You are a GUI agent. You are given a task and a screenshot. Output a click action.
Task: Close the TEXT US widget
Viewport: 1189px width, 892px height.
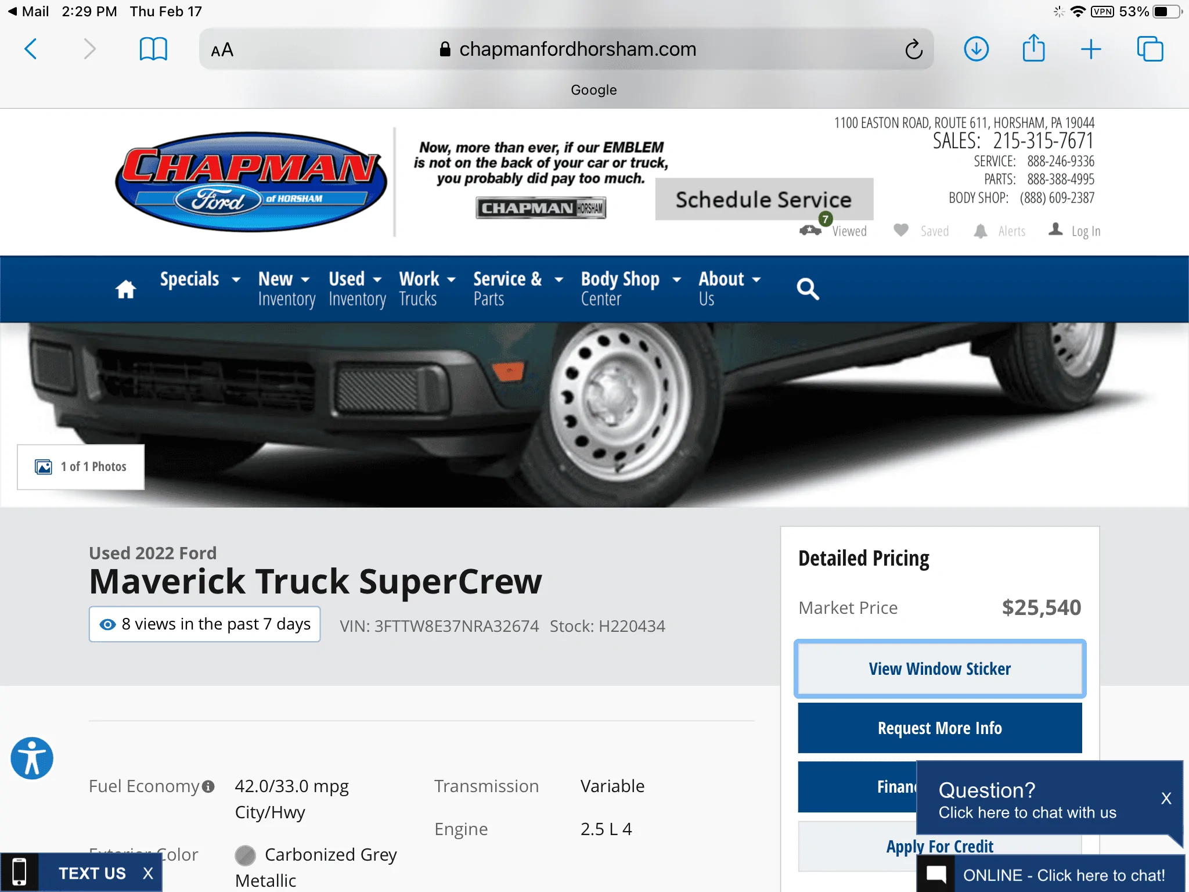coord(148,873)
